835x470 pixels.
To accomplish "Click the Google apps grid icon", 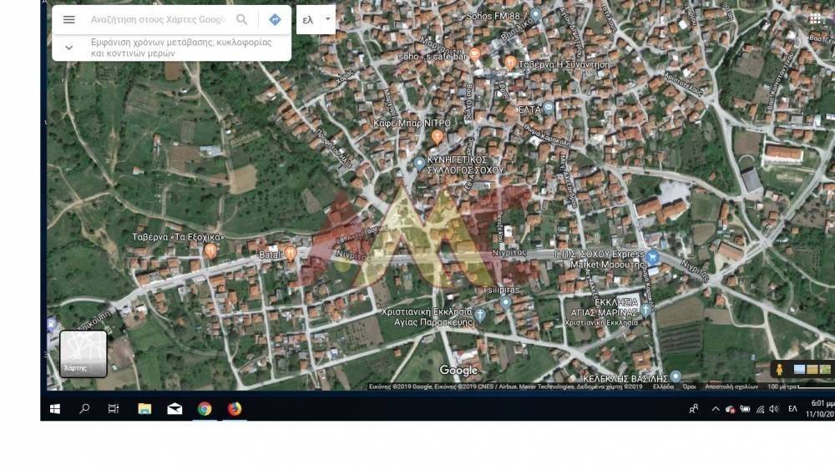I will point(815,18).
